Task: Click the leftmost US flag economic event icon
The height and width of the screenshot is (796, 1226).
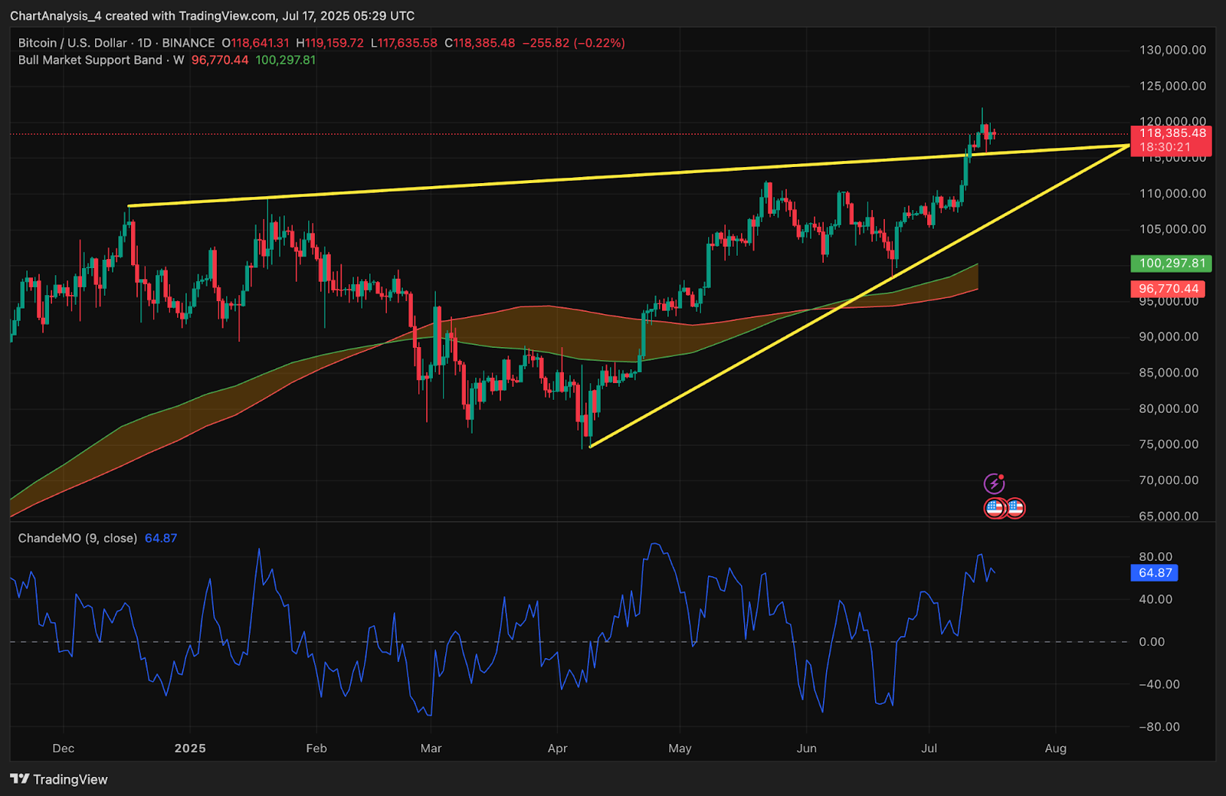Action: (995, 507)
